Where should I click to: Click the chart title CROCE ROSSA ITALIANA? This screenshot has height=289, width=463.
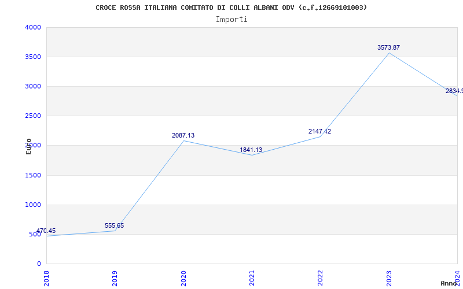tap(231, 8)
